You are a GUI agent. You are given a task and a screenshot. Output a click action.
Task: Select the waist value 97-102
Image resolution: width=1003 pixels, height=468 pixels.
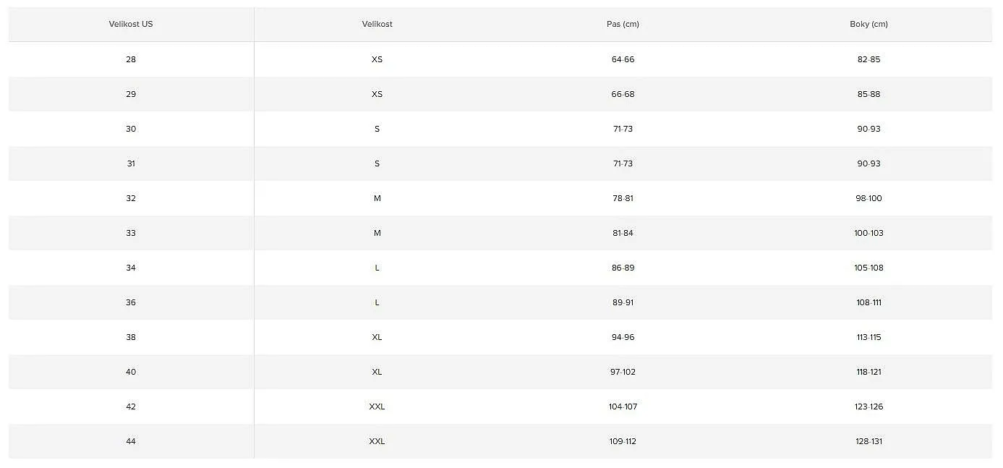click(623, 372)
